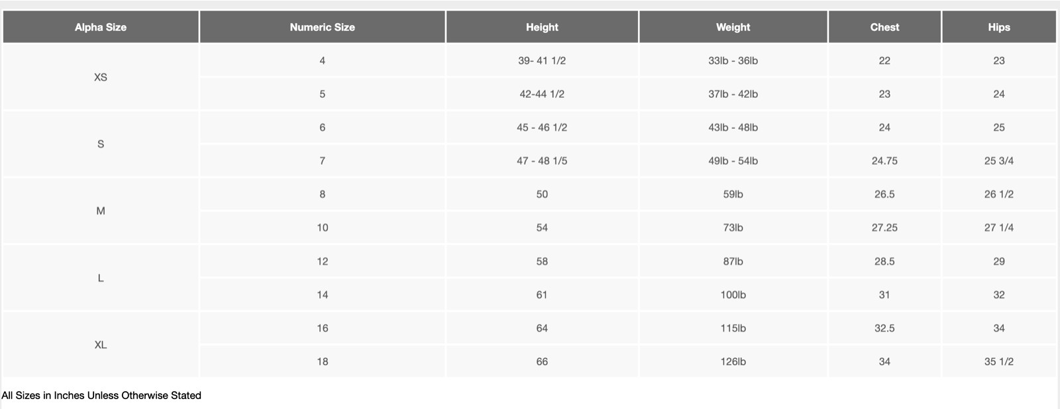This screenshot has width=1060, height=409.
Task: Click the Alpha Size column header
Action: point(101,27)
